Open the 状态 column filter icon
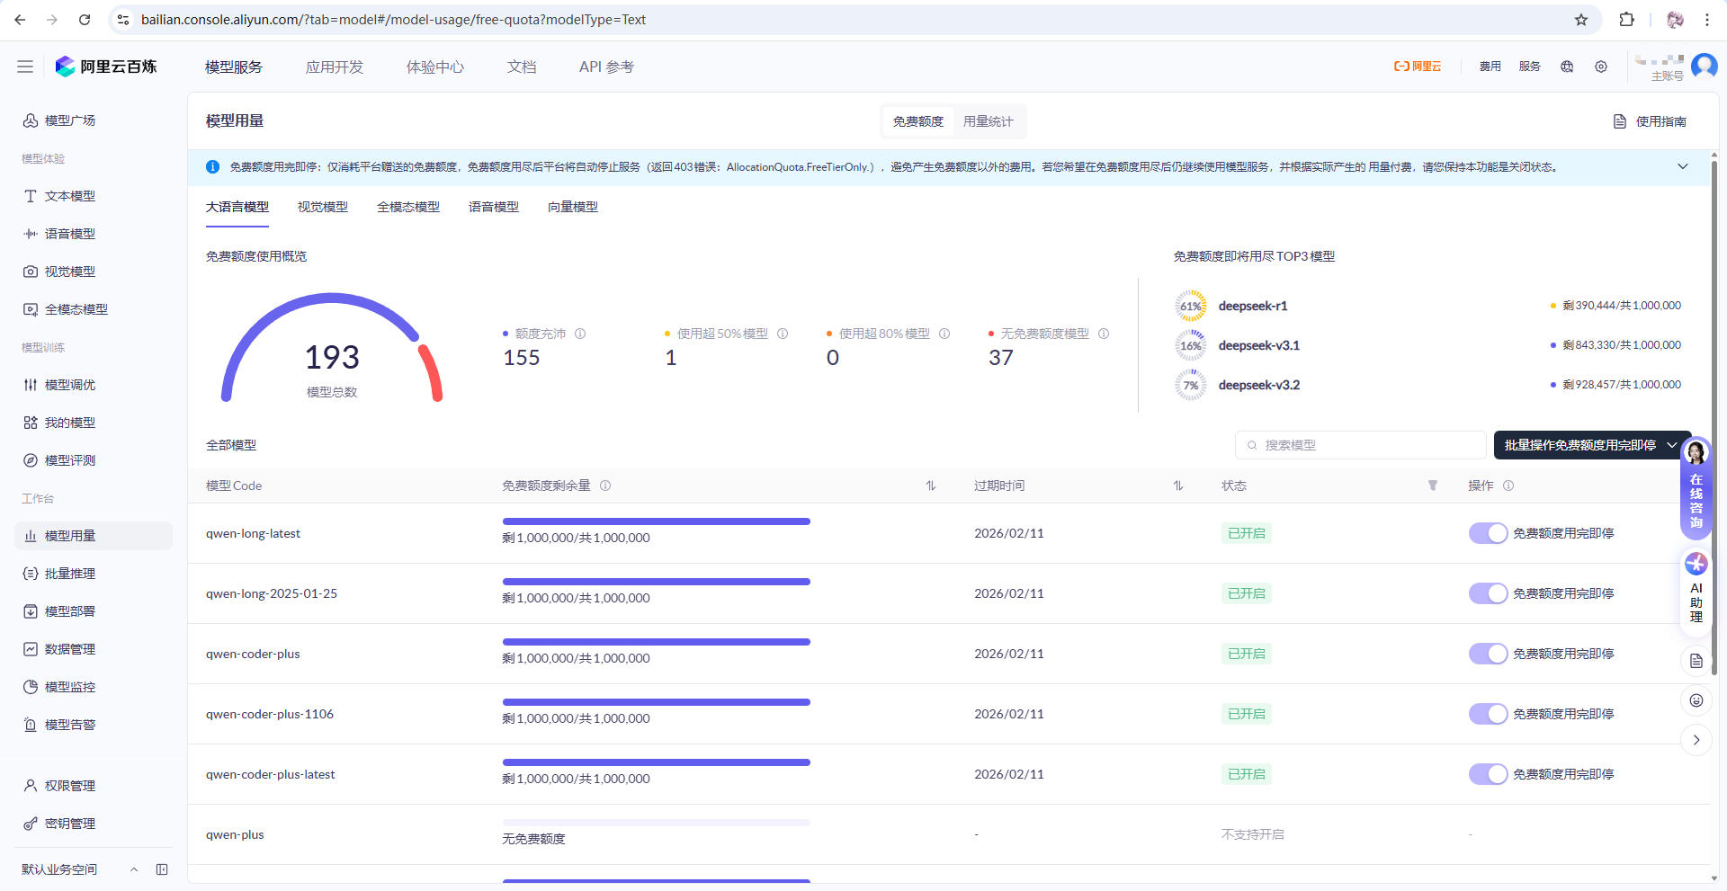 pyautogui.click(x=1433, y=486)
